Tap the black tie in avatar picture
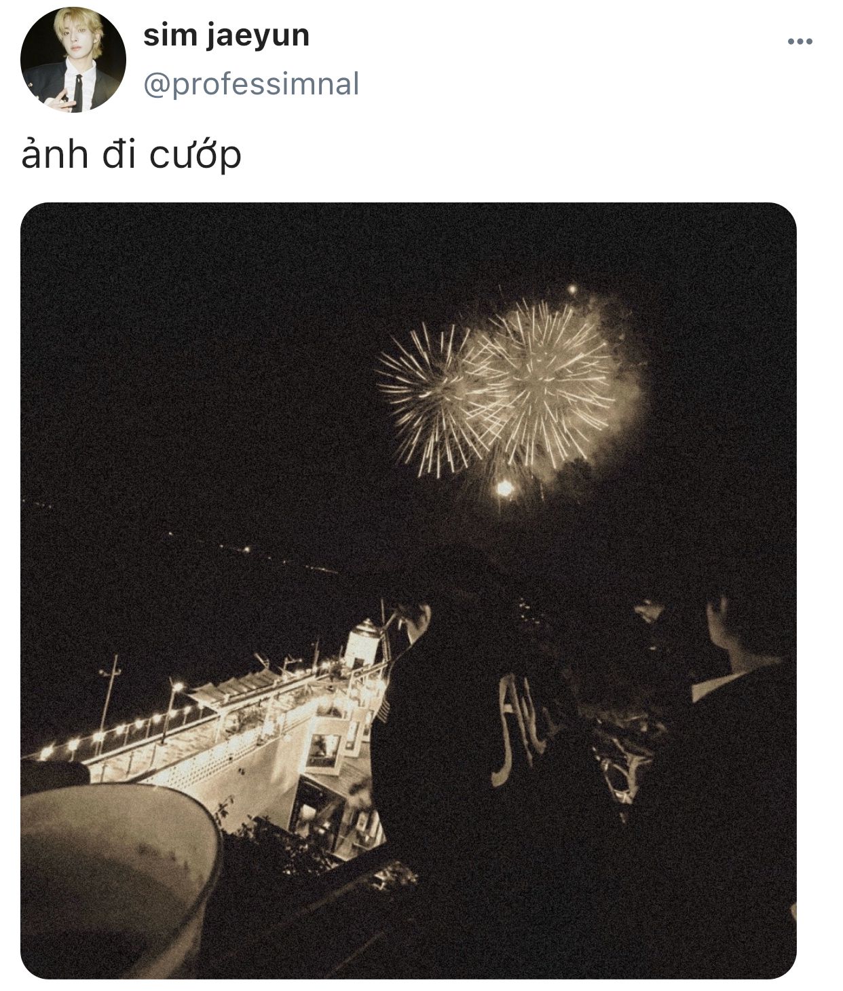This screenshot has height=991, width=843. tap(77, 92)
